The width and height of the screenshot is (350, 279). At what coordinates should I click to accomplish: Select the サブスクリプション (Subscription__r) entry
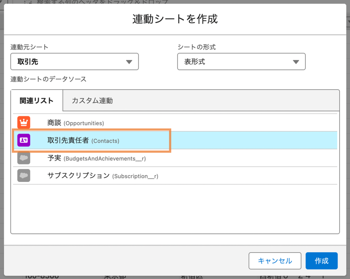pyautogui.click(x=103, y=176)
